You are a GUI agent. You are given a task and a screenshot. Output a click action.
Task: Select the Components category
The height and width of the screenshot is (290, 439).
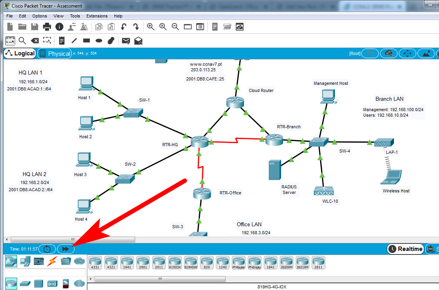(x=39, y=261)
